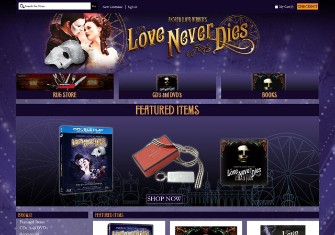The width and height of the screenshot is (335, 235).
Task: Click the Shop Now button
Action: coord(164,199)
